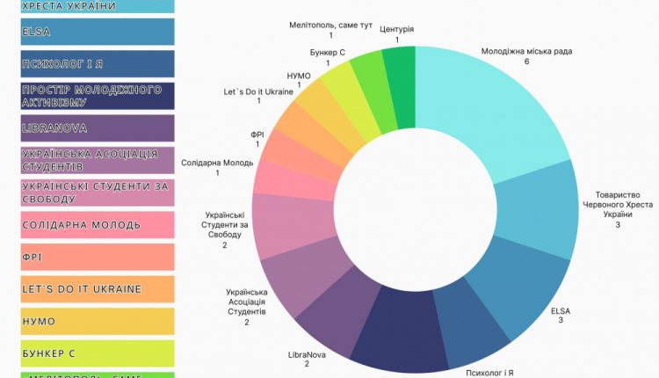Select the ПСИХОЛОГ І Я legend entry

(98, 64)
